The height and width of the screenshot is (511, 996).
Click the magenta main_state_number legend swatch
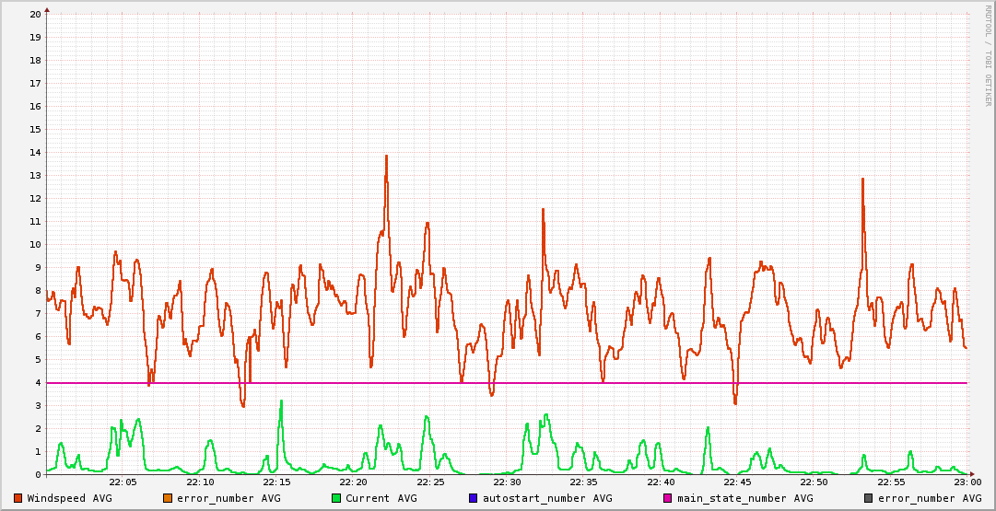668,498
